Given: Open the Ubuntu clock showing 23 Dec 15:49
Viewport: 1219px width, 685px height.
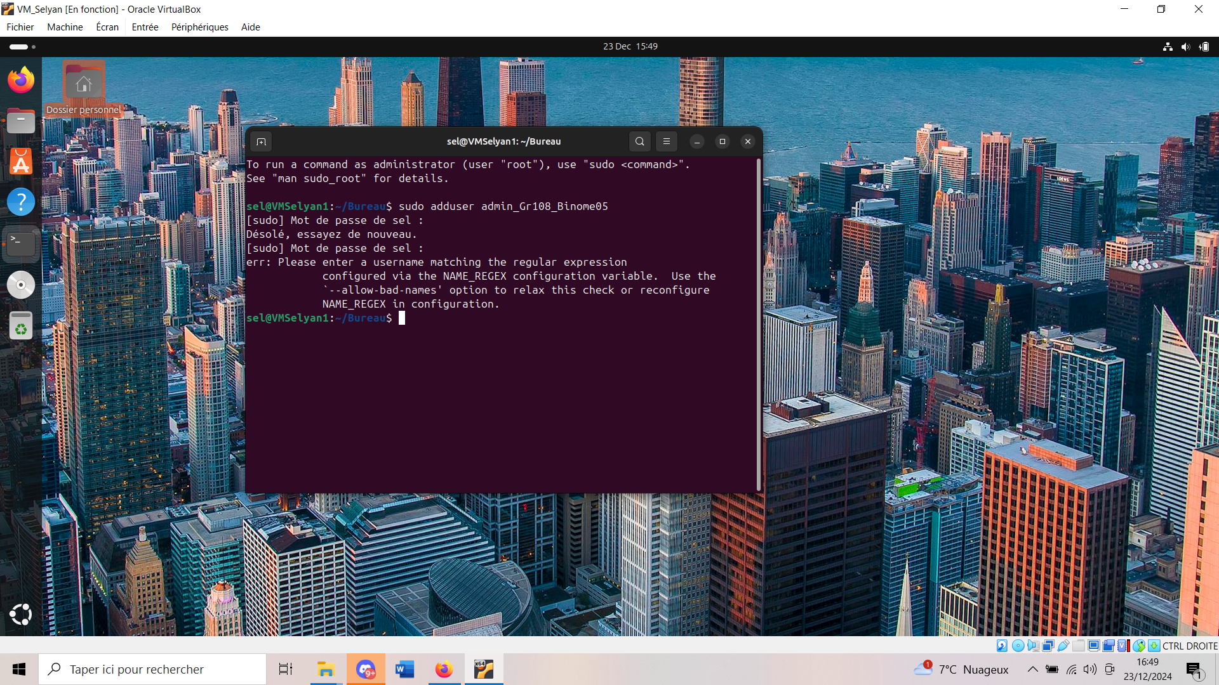Looking at the screenshot, I should coord(630,46).
